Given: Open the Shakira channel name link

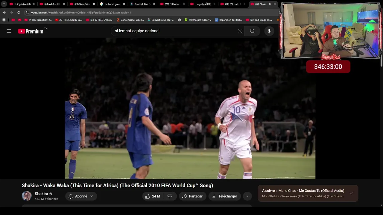Looking at the screenshot, I should [x=41, y=194].
